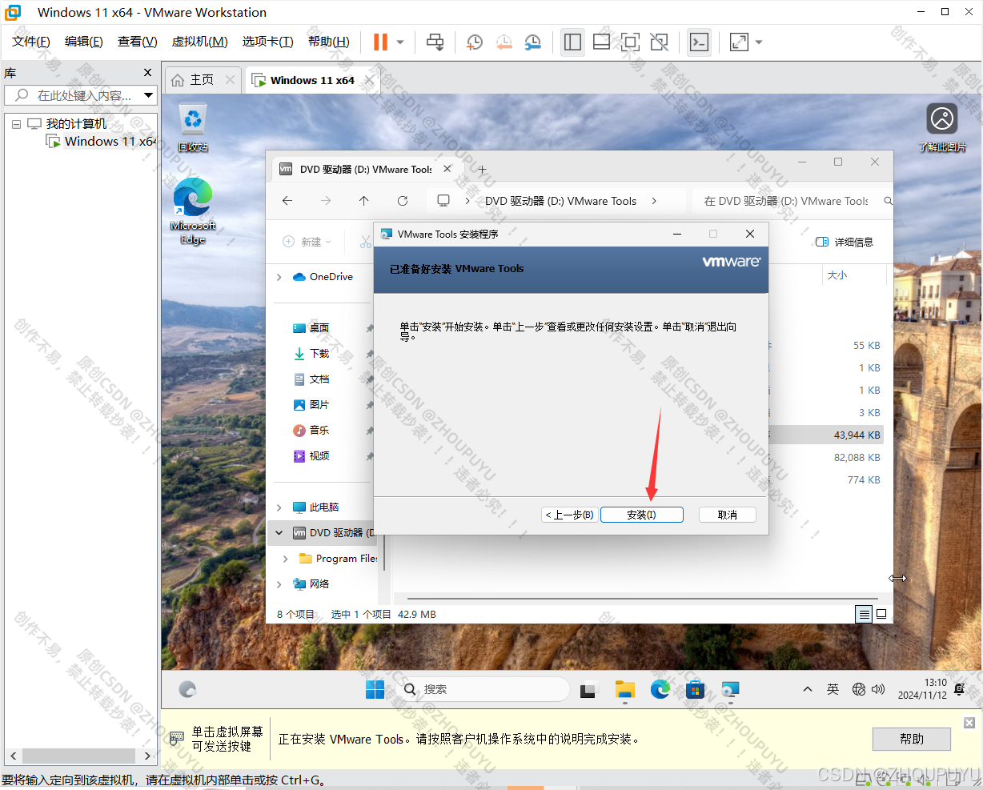Toggle Unity mode icon

[659, 42]
